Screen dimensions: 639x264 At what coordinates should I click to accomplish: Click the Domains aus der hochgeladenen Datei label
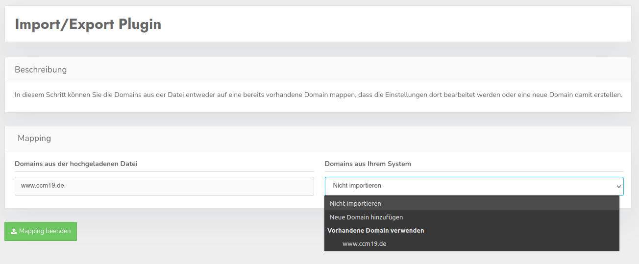tap(76, 164)
